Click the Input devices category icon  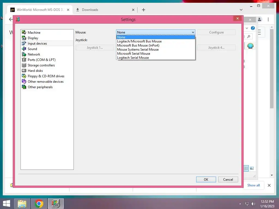[24, 43]
